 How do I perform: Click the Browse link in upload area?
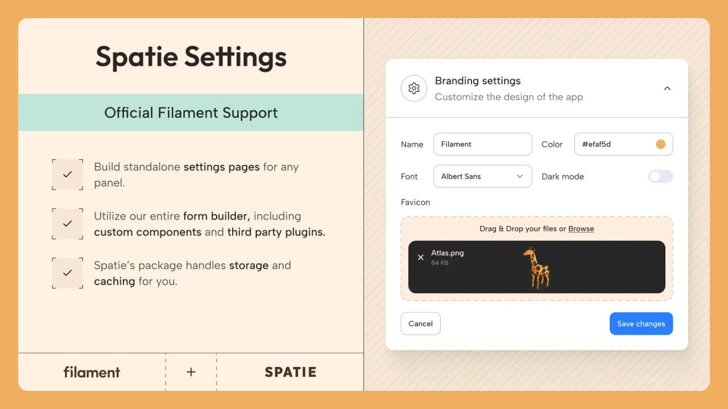pos(581,229)
